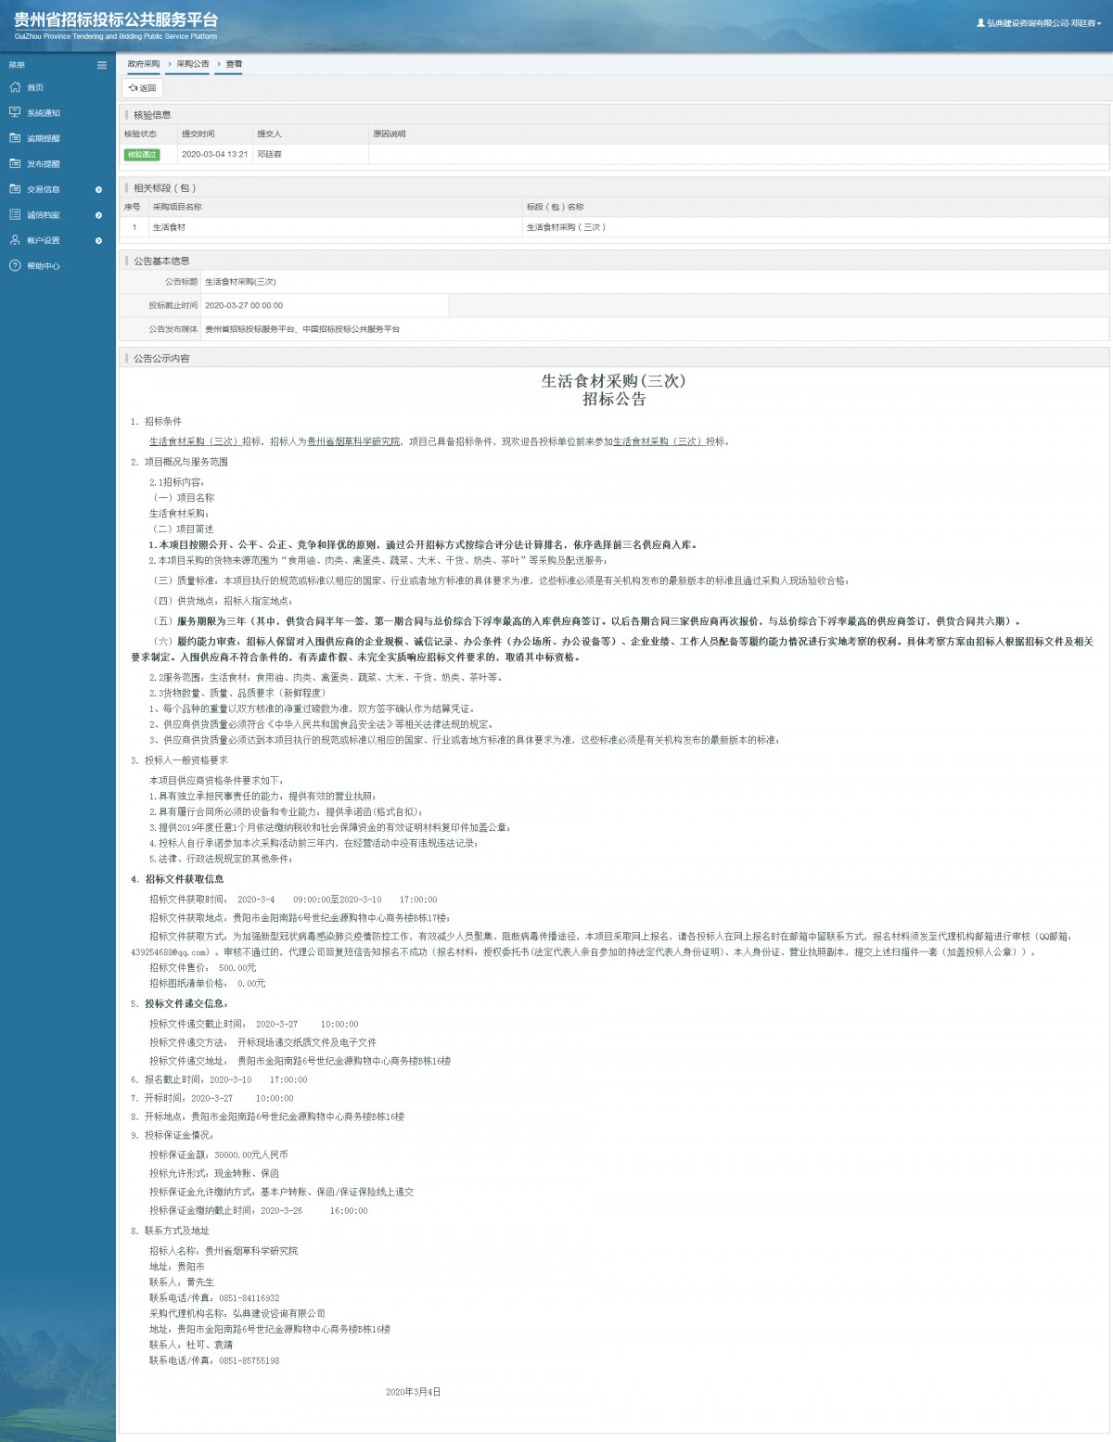Click the green 核验通过 status badge

click(x=142, y=155)
